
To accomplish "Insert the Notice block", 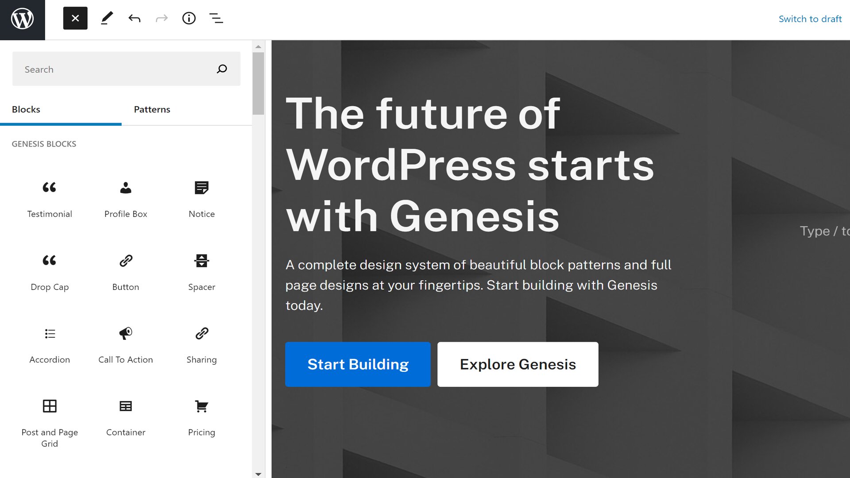I will coord(201,199).
